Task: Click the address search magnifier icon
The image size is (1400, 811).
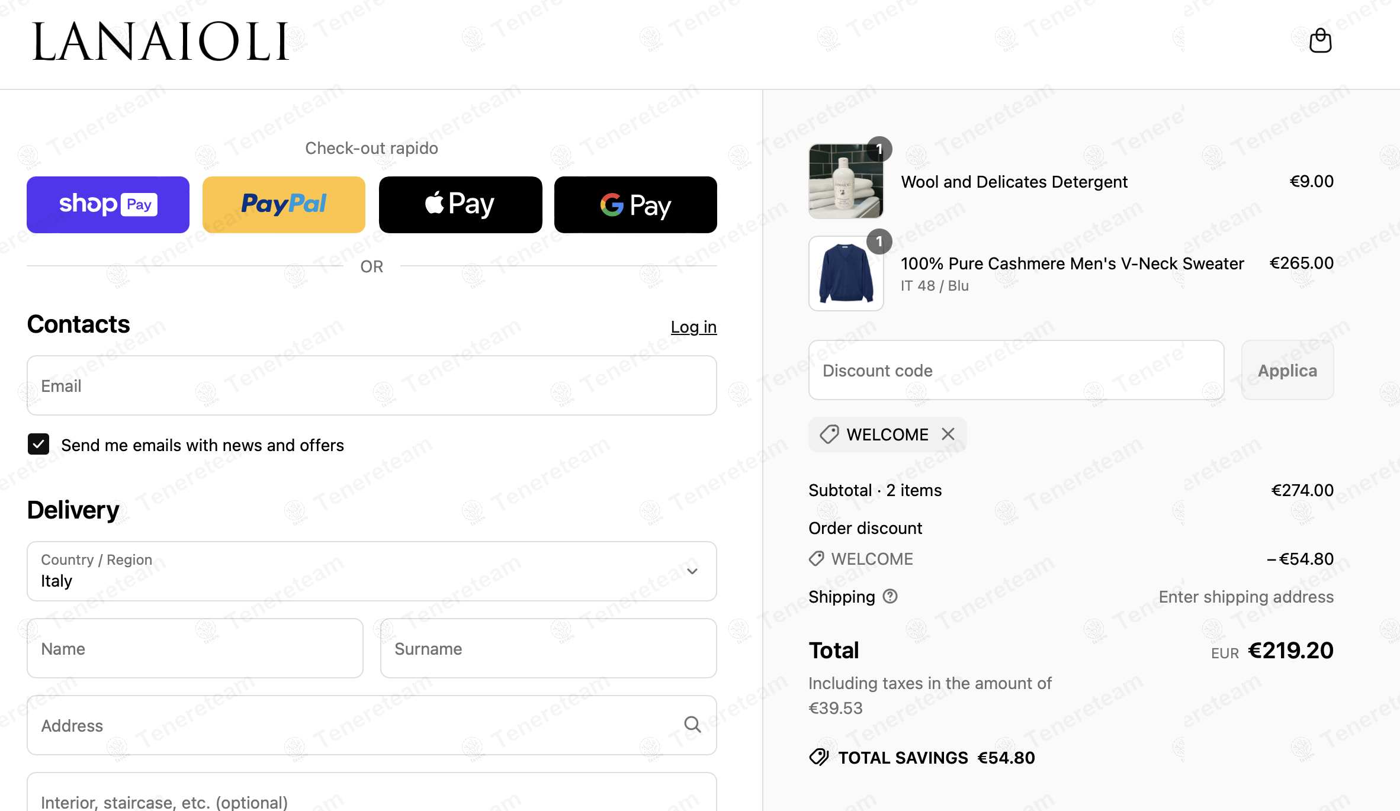Action: coord(692,725)
